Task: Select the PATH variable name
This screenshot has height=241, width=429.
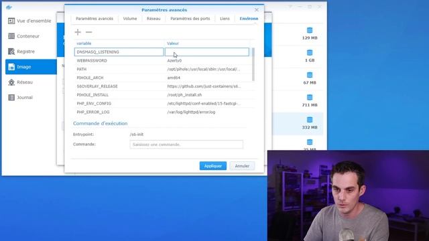Action: pyautogui.click(x=82, y=69)
